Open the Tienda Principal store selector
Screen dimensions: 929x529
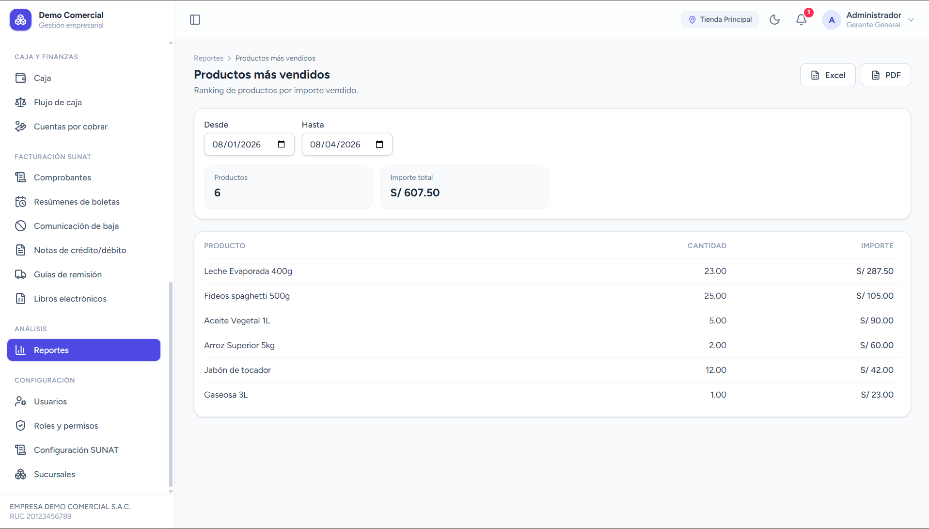720,20
